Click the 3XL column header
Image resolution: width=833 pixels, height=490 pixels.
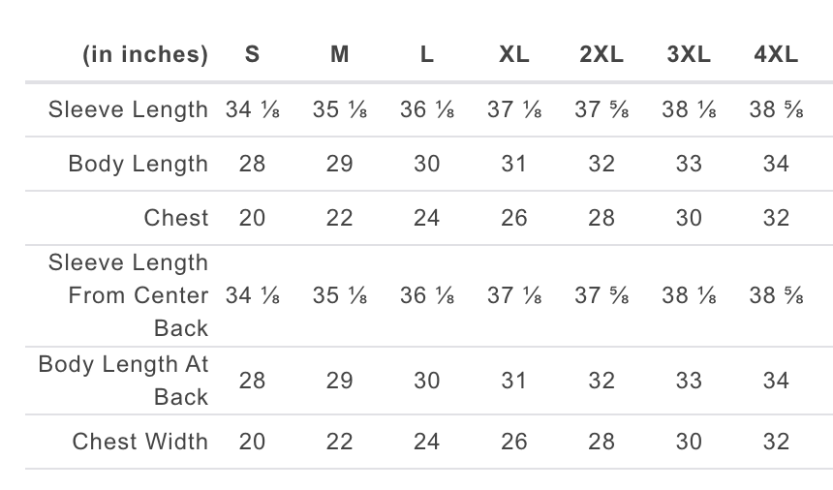[x=689, y=54]
